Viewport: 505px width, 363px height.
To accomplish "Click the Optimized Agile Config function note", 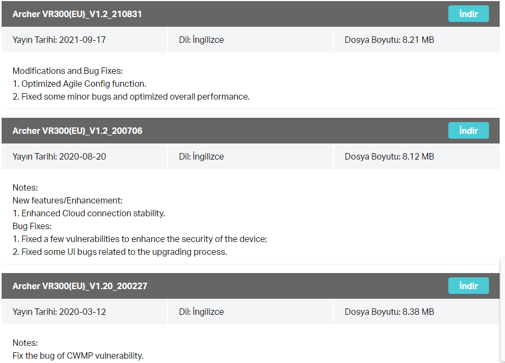I will tap(79, 84).
